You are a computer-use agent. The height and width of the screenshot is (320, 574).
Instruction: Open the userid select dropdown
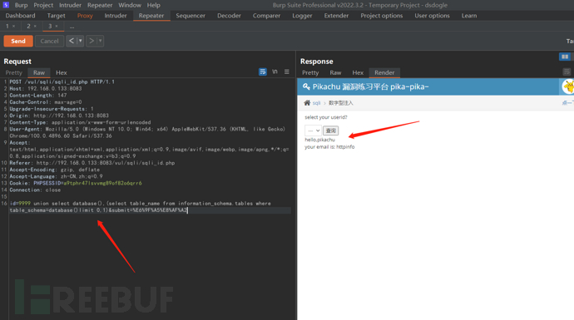click(313, 130)
